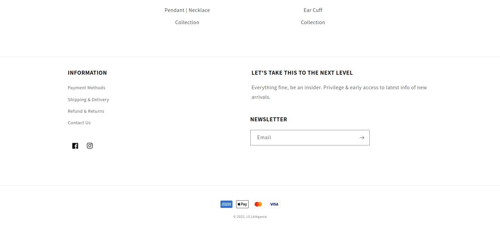Image resolution: width=500 pixels, height=231 pixels.
Task: Open the Payment Methods link
Action: [87, 88]
